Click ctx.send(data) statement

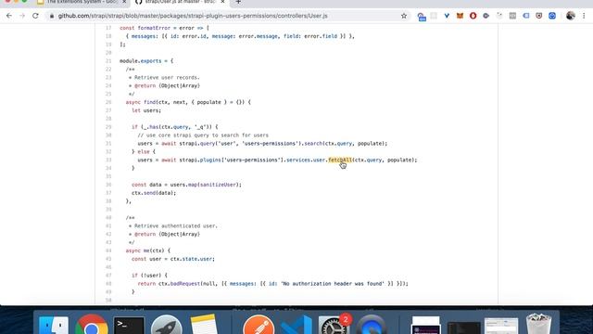pos(154,193)
